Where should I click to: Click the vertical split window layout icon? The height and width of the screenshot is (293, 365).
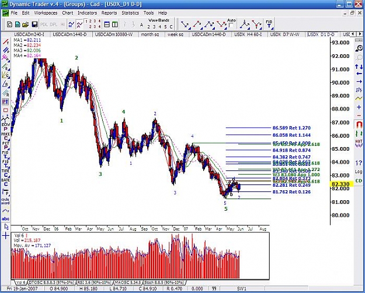[x=115, y=25]
